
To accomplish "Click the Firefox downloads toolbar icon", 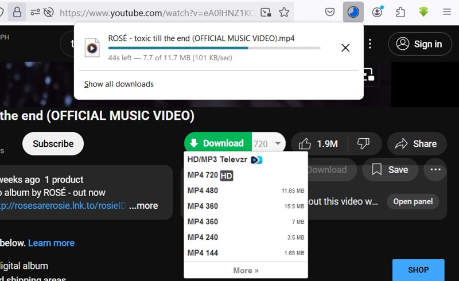I will [x=353, y=12].
